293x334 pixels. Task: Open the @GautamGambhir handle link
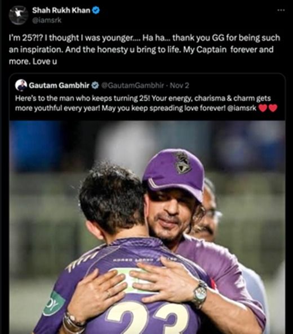[x=132, y=85]
